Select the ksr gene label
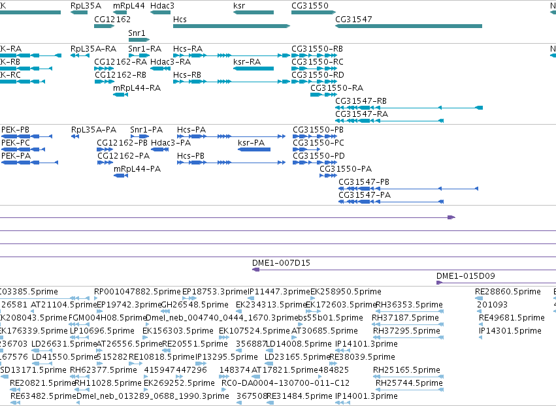 point(239,6)
